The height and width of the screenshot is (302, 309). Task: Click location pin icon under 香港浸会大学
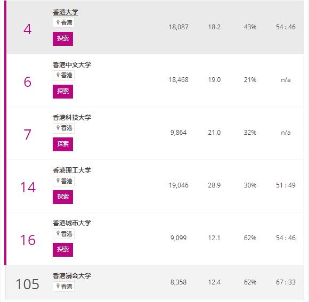tap(58, 286)
